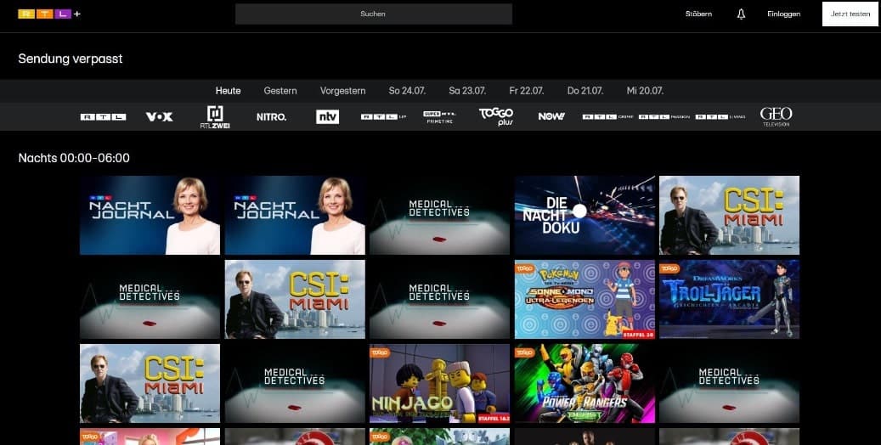Click the Einloggen link
The height and width of the screenshot is (445, 881).
click(x=784, y=14)
